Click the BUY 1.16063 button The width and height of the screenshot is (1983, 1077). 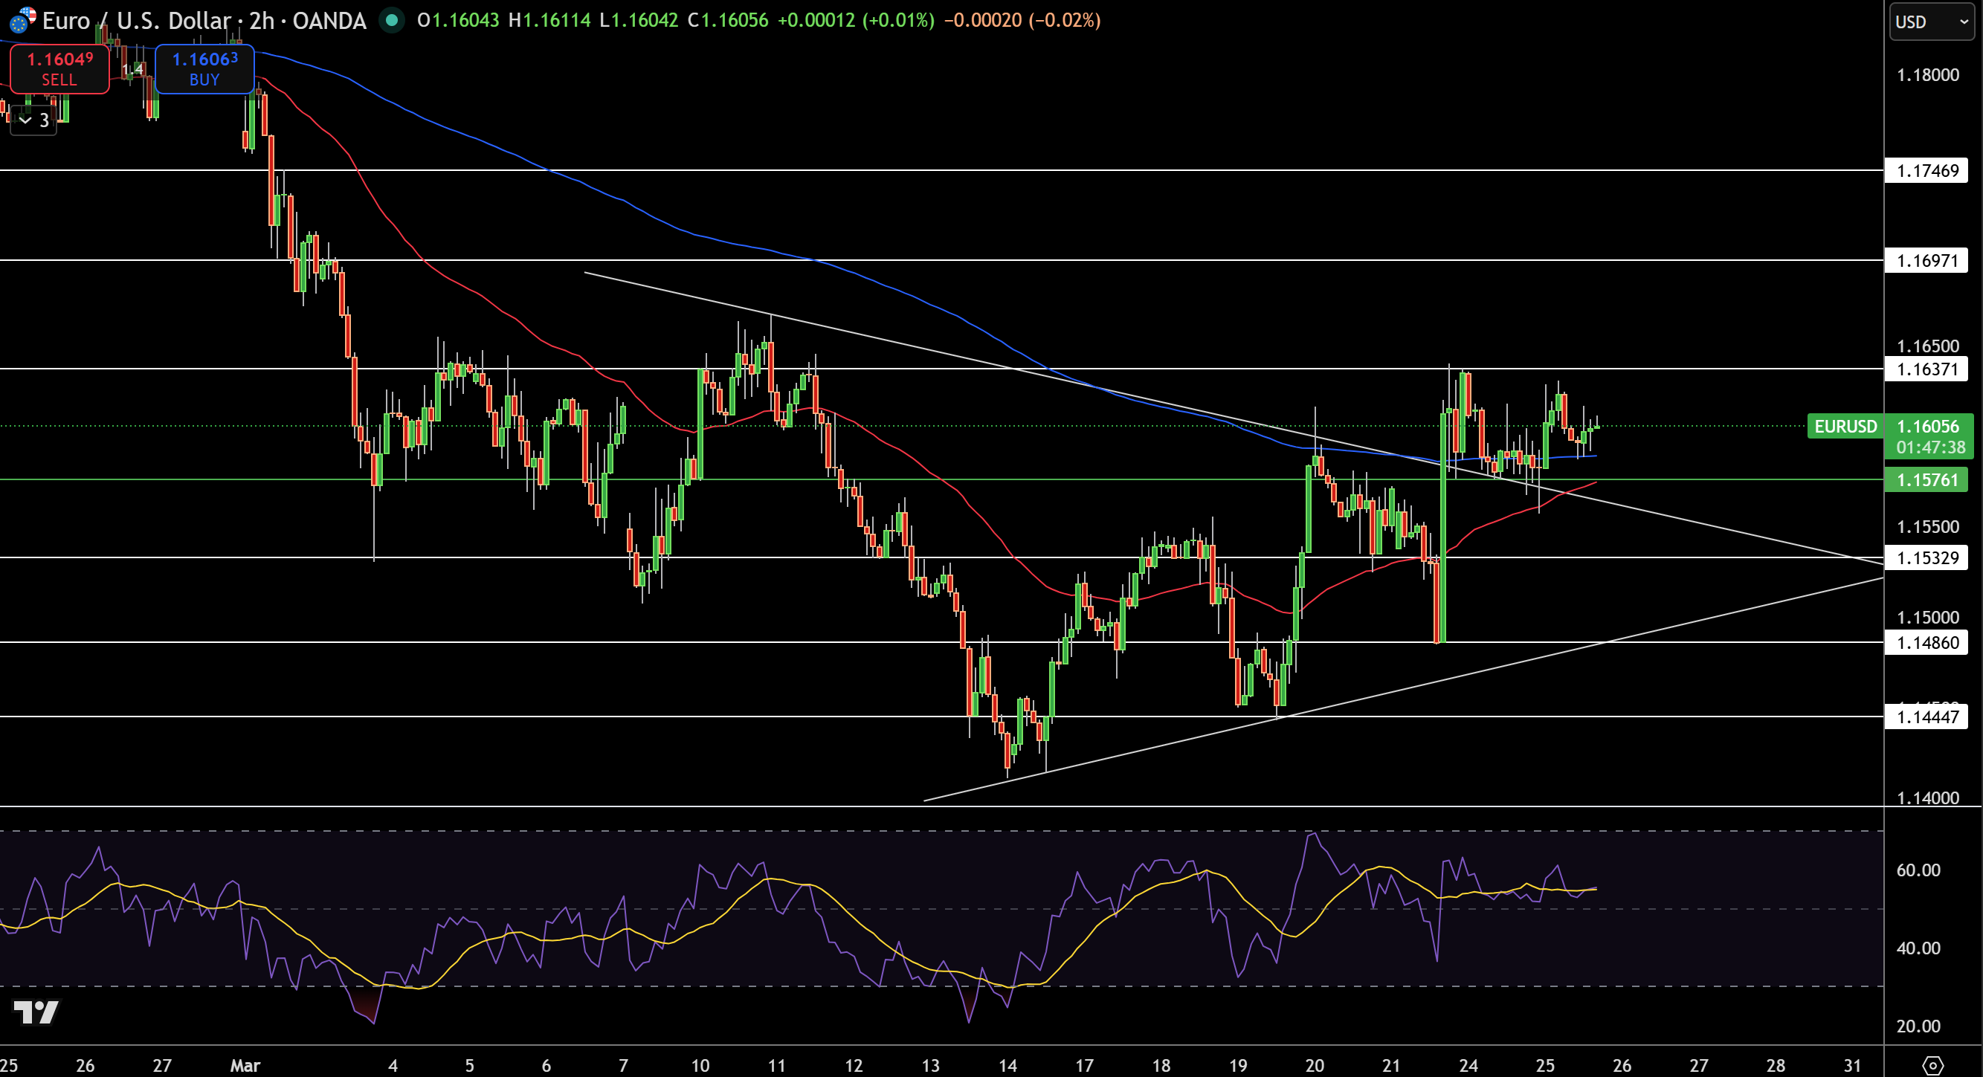tap(204, 69)
